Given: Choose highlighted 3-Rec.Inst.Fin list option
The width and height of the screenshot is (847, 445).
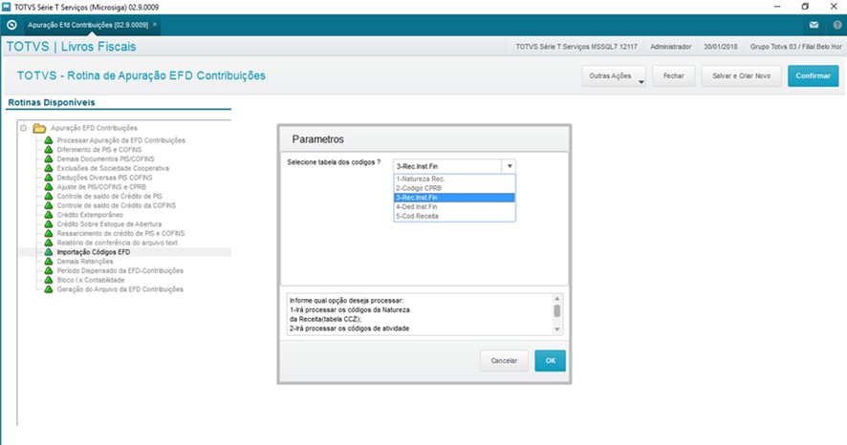Looking at the screenshot, I should pyautogui.click(x=454, y=198).
